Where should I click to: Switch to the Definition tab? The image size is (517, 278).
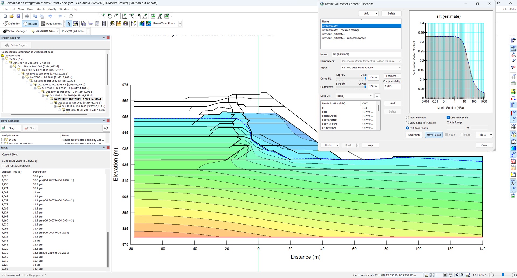click(x=12, y=23)
